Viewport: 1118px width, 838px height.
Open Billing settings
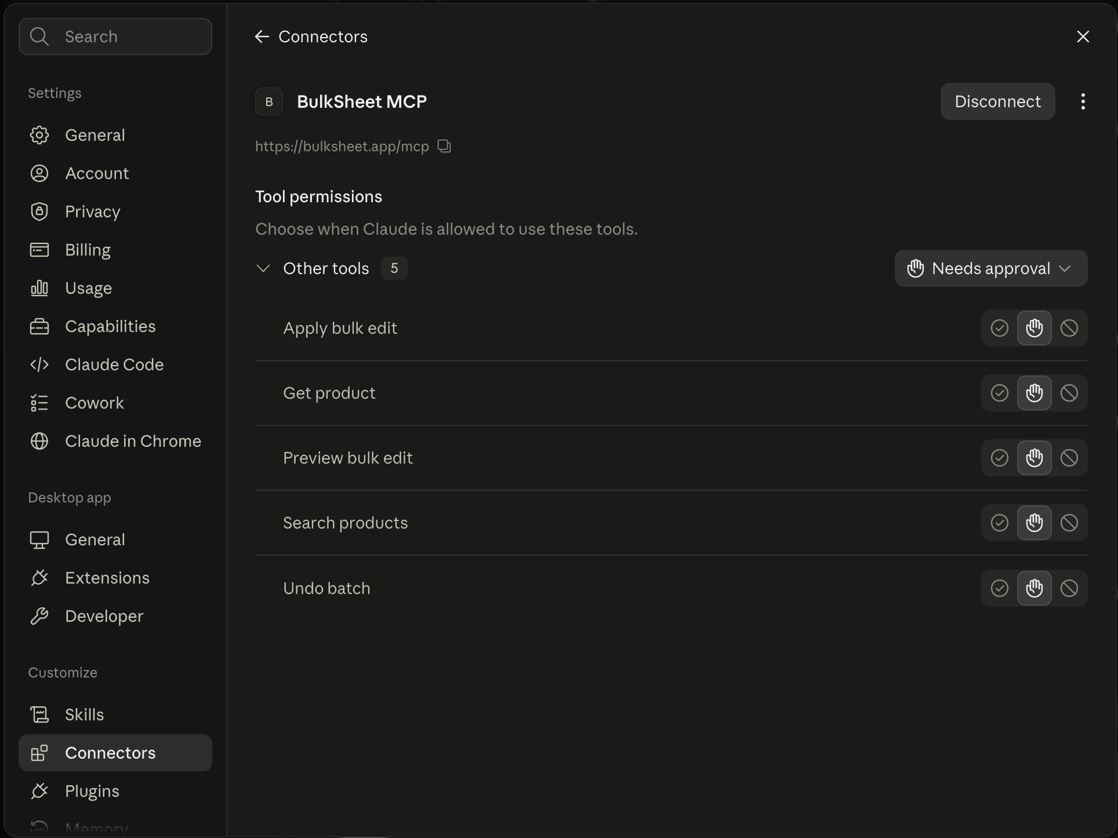click(115, 250)
